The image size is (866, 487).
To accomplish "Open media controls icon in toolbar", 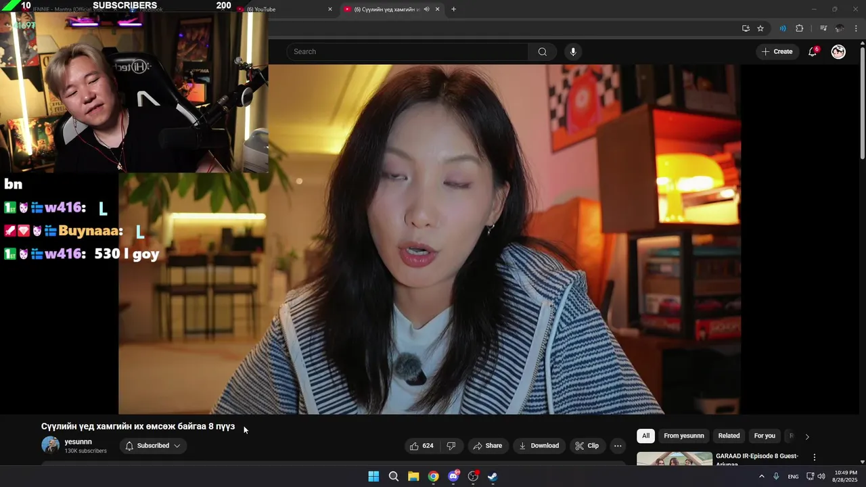I will 823,28.
